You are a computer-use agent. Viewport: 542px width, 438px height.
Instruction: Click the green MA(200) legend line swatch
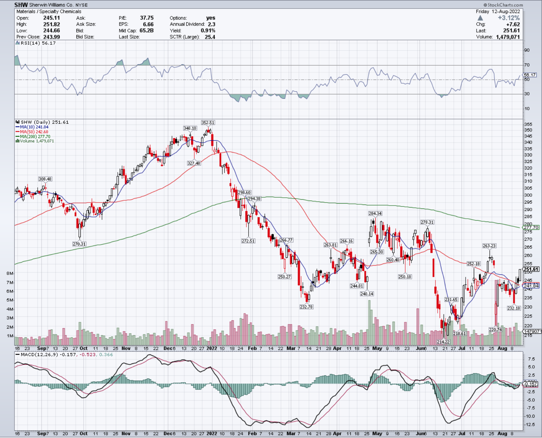(17, 137)
